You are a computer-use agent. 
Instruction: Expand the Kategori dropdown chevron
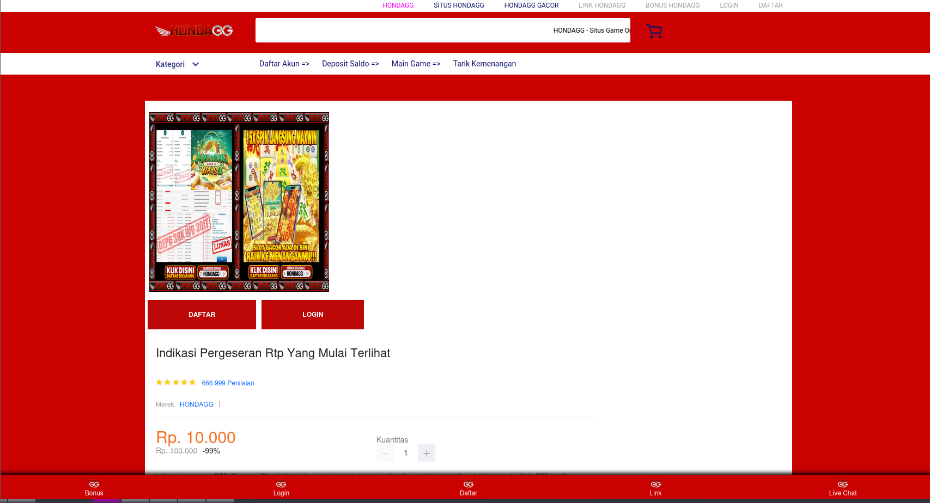click(x=196, y=64)
